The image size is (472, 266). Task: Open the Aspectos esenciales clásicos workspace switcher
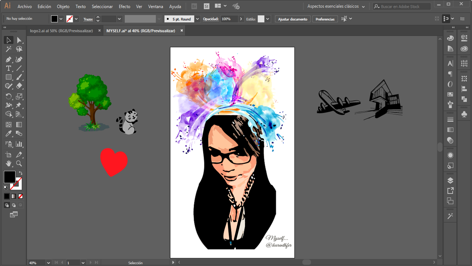point(336,6)
